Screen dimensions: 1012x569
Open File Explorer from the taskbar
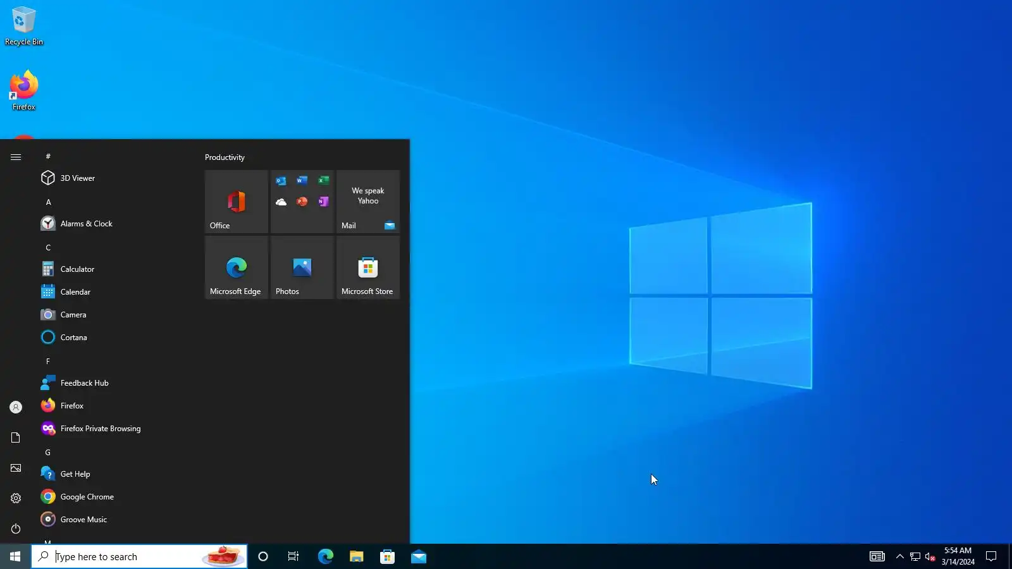(356, 556)
